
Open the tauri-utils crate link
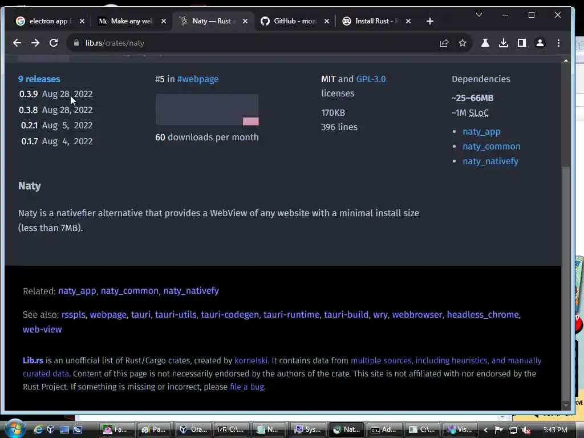click(x=176, y=315)
